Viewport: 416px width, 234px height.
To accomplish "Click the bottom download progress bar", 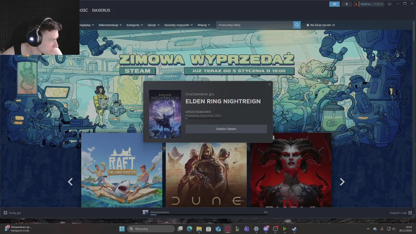I will (209, 215).
